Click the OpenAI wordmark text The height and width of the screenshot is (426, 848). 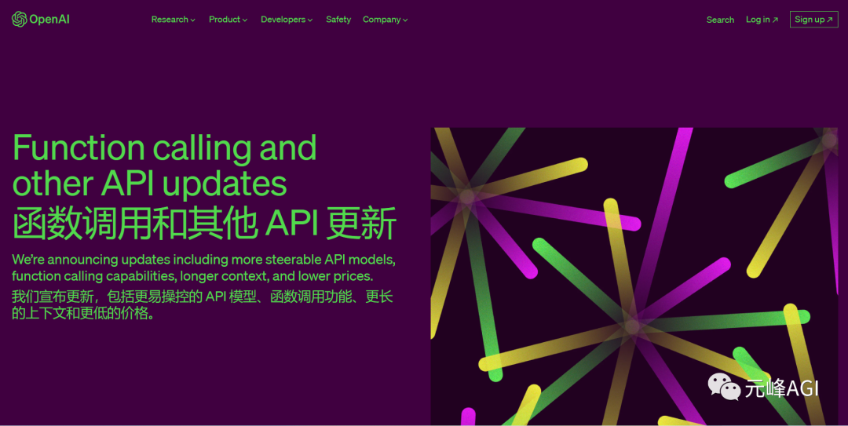[49, 20]
